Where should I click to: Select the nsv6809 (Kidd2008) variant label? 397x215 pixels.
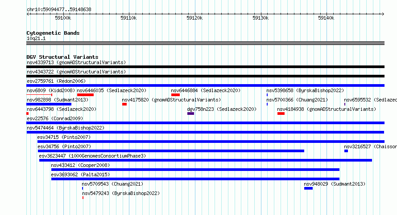coord(51,90)
